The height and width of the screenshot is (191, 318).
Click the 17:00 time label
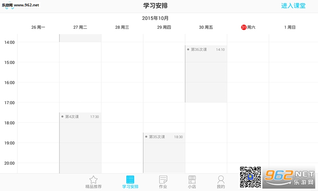coord(10,103)
